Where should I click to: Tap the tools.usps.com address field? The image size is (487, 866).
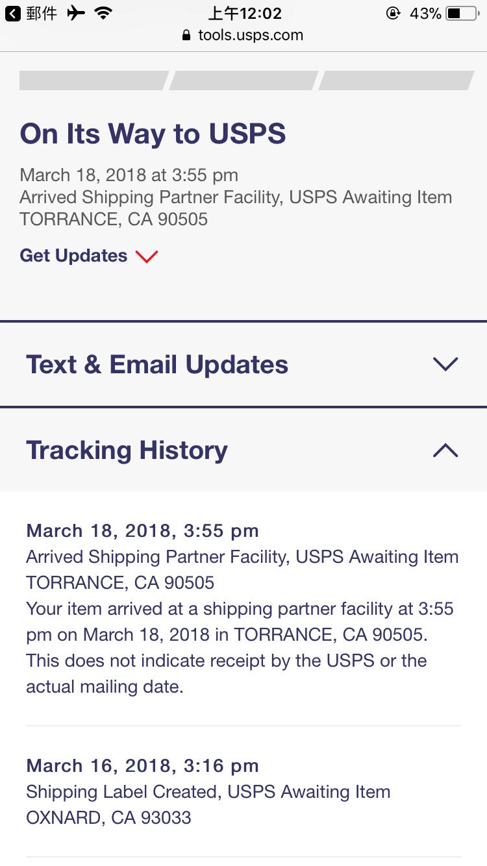pos(250,35)
